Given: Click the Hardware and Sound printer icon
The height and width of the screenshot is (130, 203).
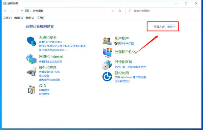Looking at the screenshot, I should pyautogui.click(x=31, y=72).
